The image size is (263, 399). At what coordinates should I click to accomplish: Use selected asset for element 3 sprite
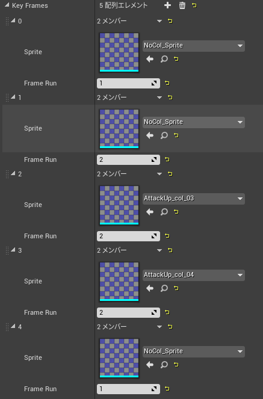[150, 288]
